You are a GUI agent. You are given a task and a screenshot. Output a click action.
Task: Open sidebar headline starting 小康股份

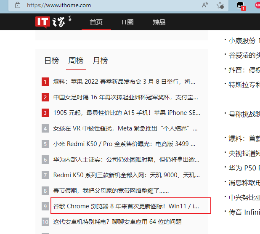pyautogui.click(x=244, y=41)
